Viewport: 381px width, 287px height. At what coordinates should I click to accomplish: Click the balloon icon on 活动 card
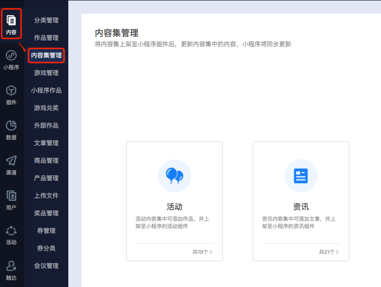[x=175, y=175]
